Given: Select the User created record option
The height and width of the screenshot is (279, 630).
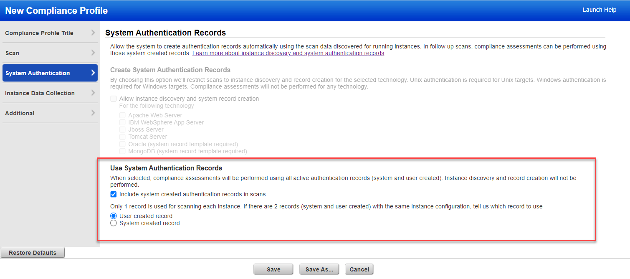Looking at the screenshot, I should 113,216.
